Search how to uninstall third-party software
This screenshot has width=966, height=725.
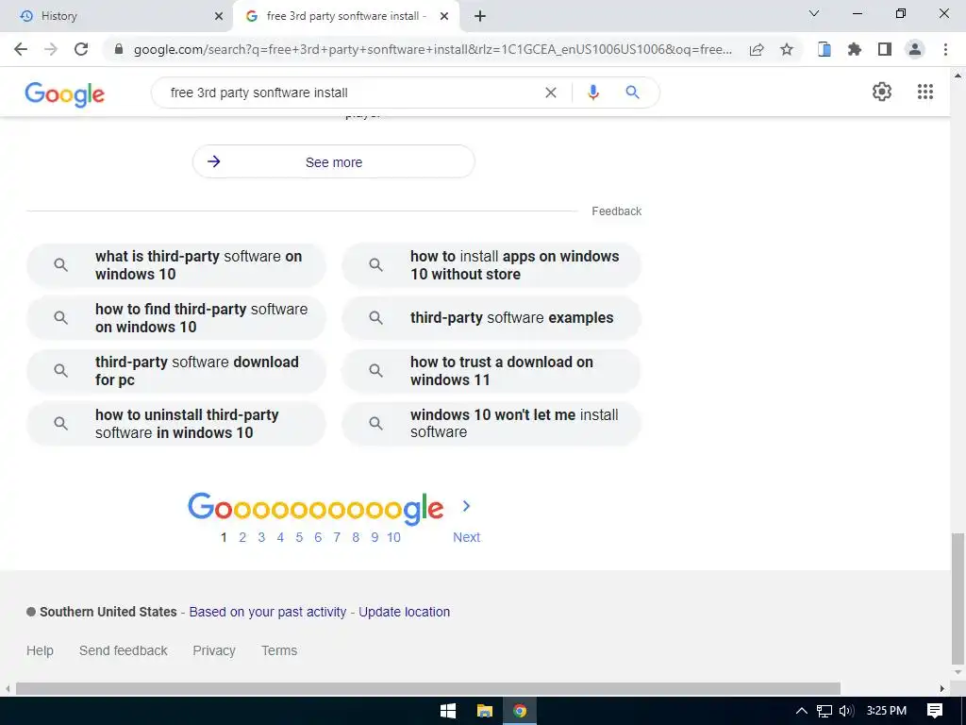[176, 424]
